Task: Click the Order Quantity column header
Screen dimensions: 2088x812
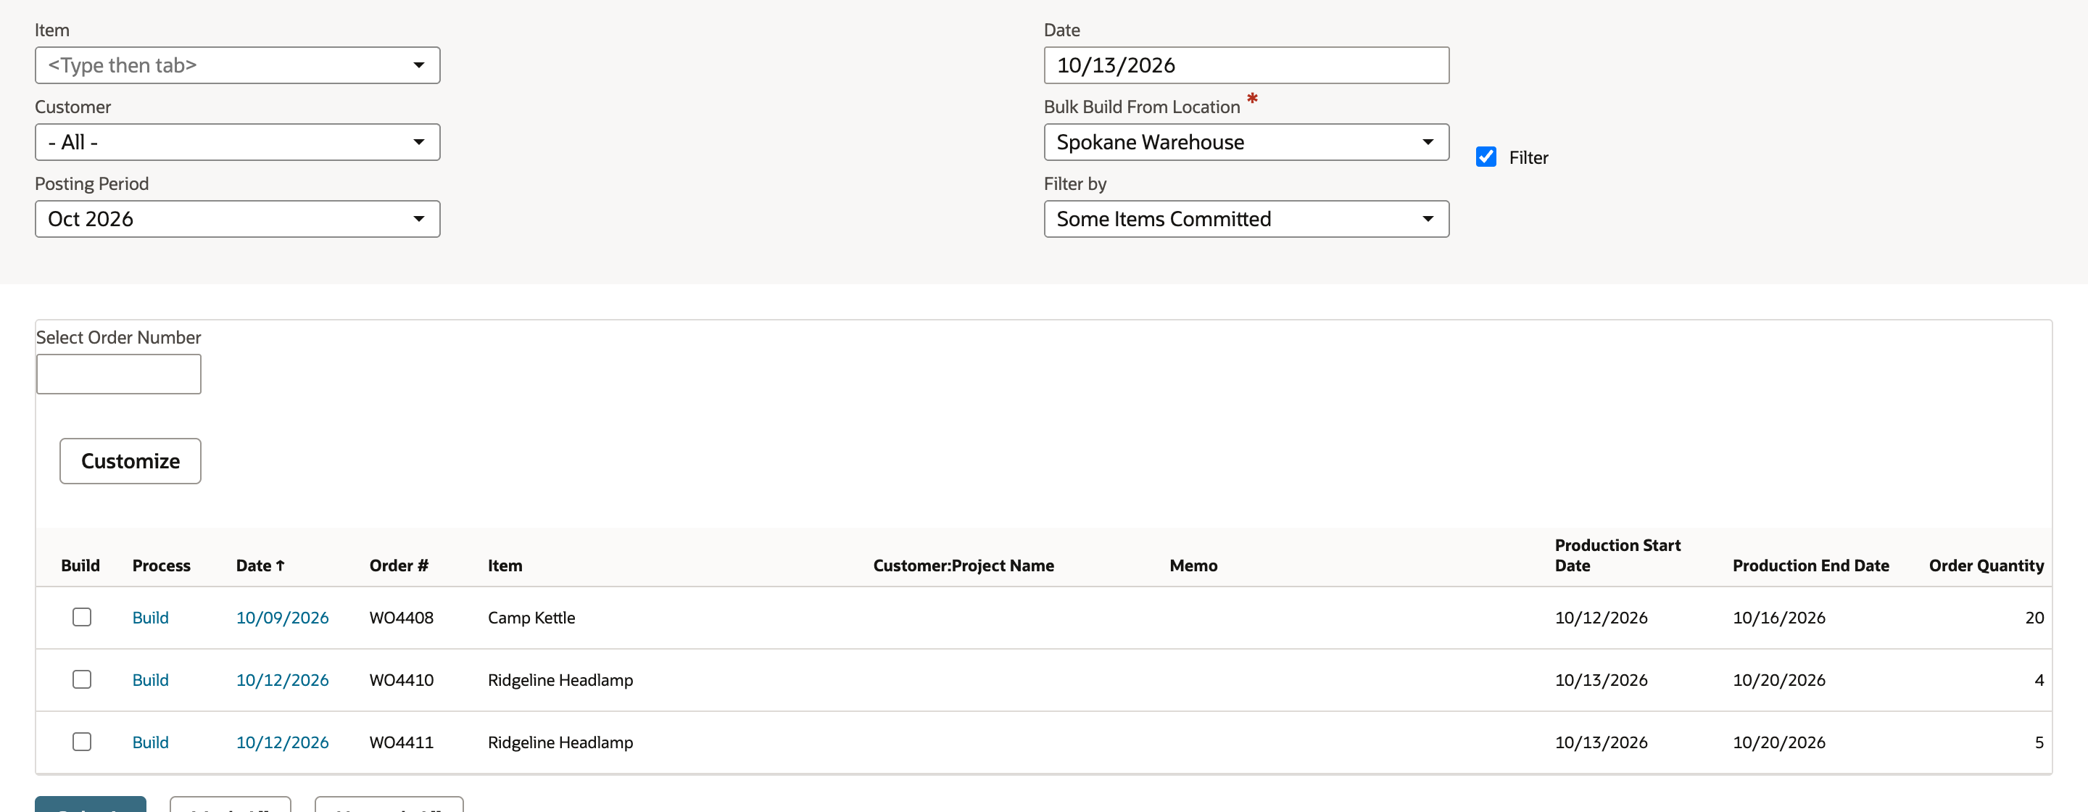Action: (1986, 565)
